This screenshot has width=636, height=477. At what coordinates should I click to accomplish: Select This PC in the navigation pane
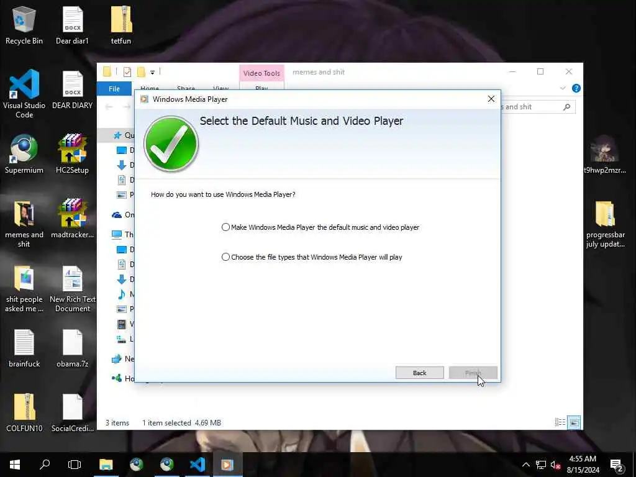pos(123,234)
